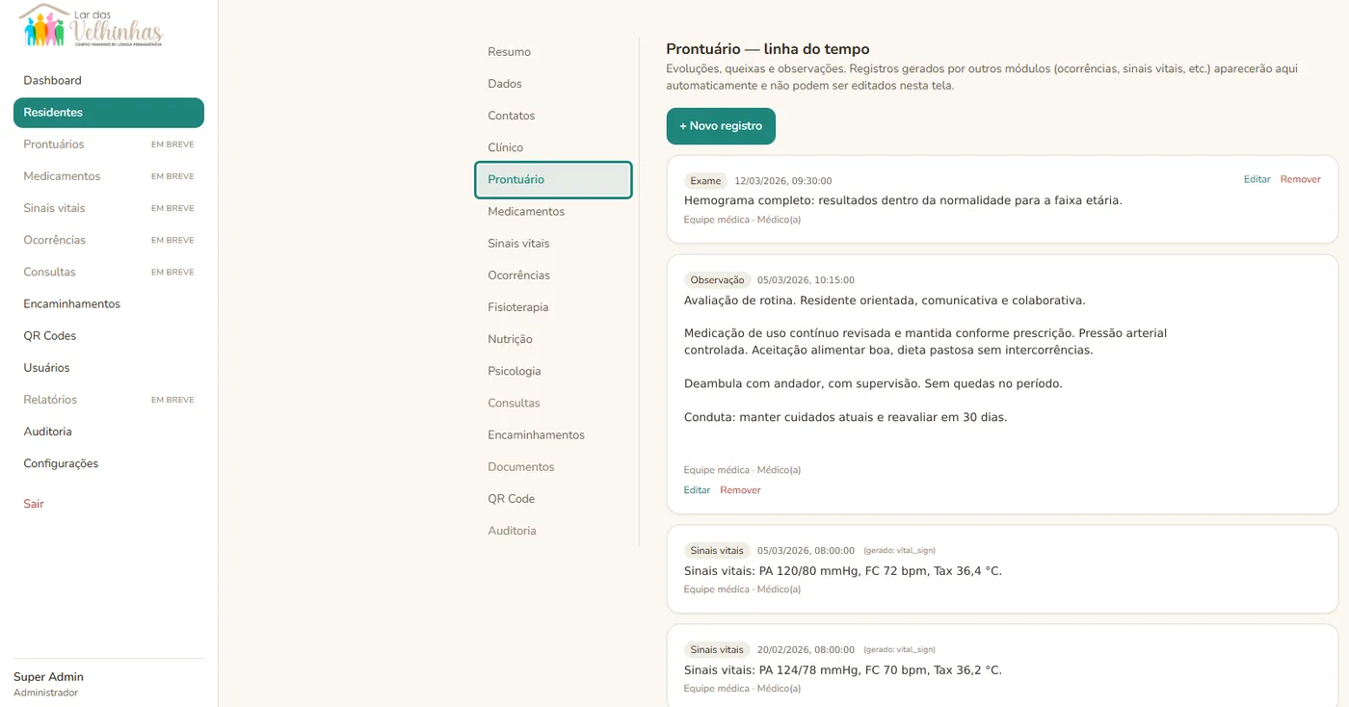Viewport: 1349px width, 707px height.
Task: Edit the Hemograma completo exam record
Action: click(1256, 179)
